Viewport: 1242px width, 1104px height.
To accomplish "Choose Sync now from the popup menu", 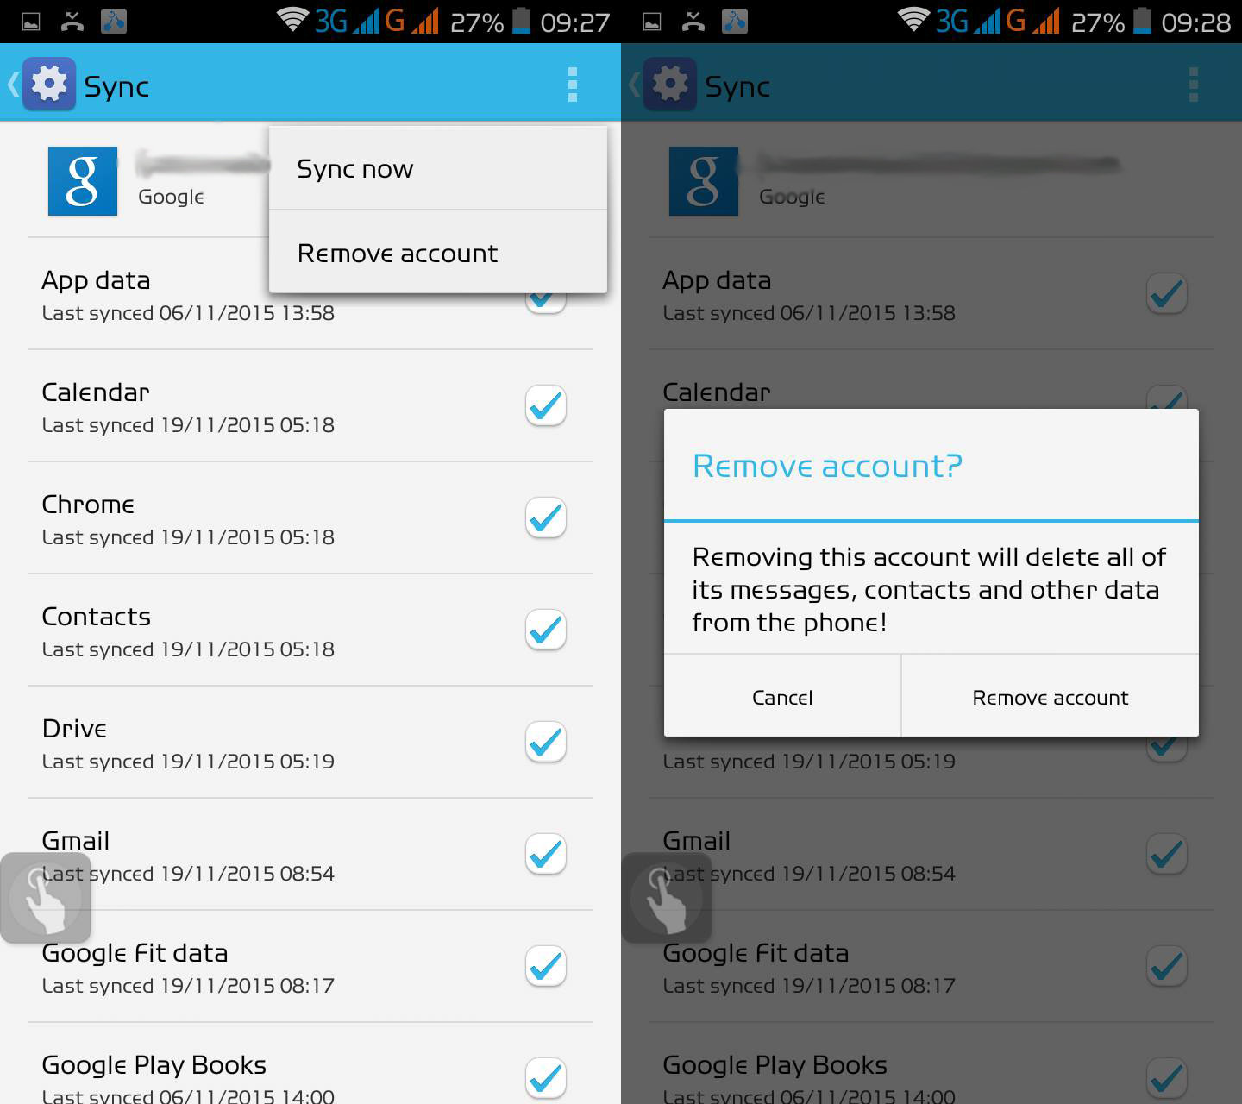I will point(438,168).
